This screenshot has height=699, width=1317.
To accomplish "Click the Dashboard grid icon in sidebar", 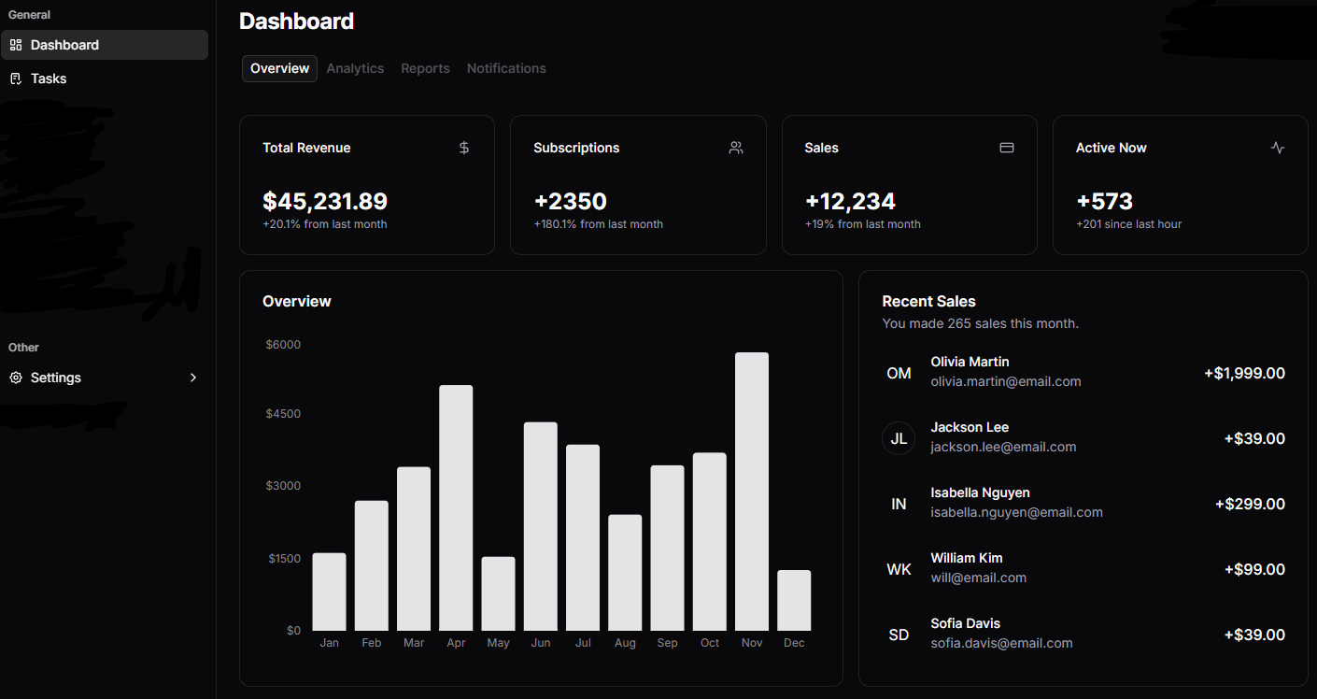I will tap(16, 45).
